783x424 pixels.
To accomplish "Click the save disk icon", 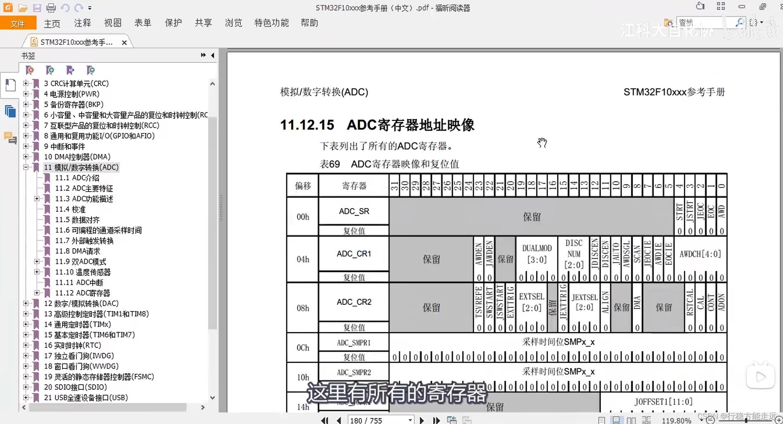I will click(37, 7).
